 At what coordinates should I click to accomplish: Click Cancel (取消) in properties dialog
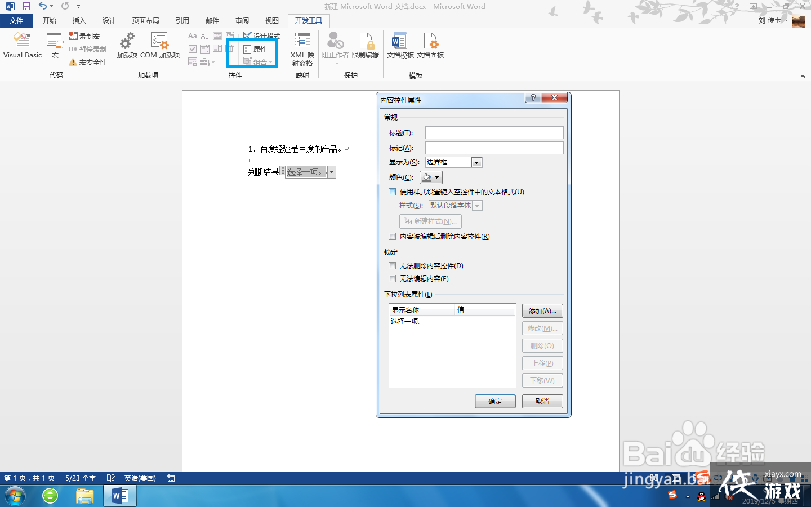click(x=542, y=401)
